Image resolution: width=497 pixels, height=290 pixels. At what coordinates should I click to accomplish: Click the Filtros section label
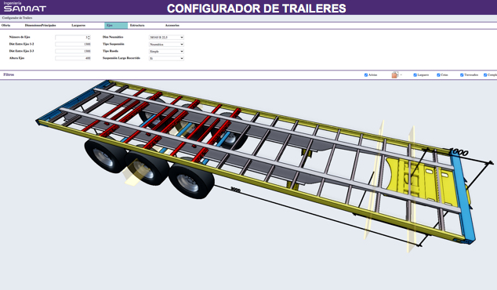pos(9,74)
